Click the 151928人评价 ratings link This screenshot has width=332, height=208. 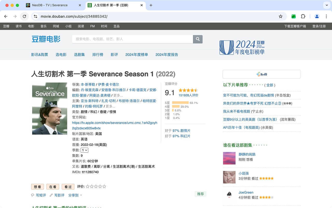click(188, 95)
